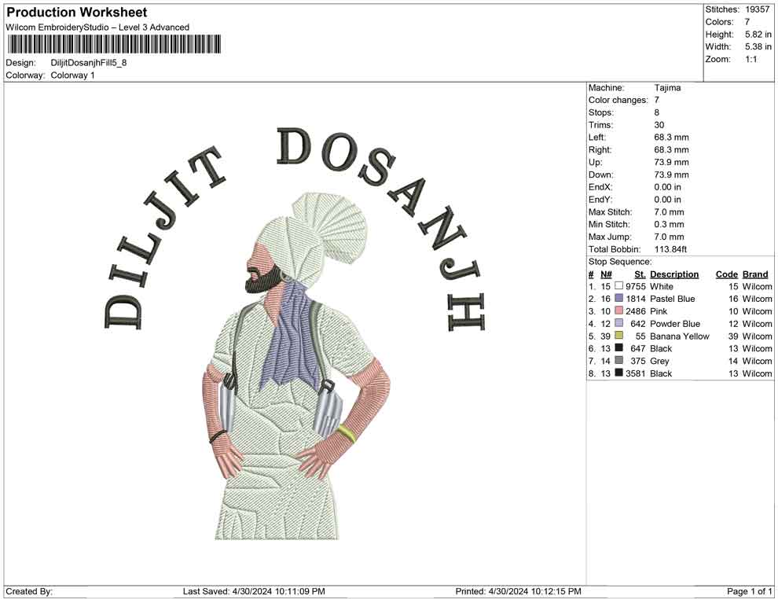Select the Zoom value '1:1'

(751, 59)
